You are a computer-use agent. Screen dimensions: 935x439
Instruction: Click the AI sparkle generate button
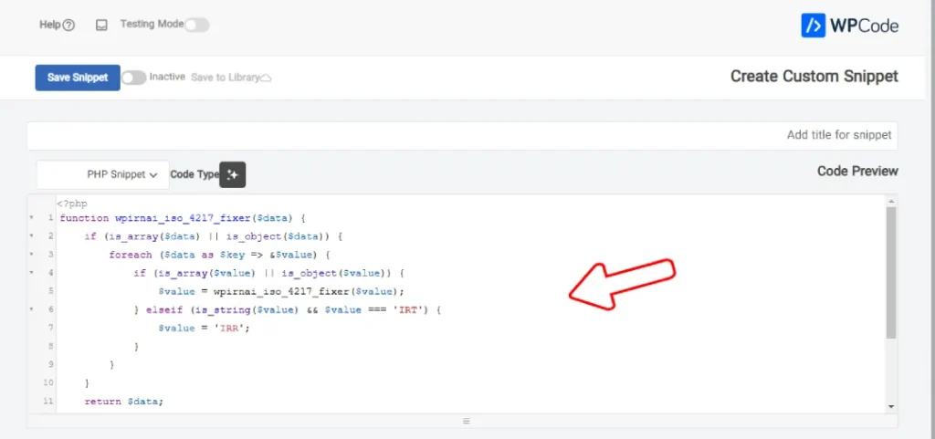(233, 174)
